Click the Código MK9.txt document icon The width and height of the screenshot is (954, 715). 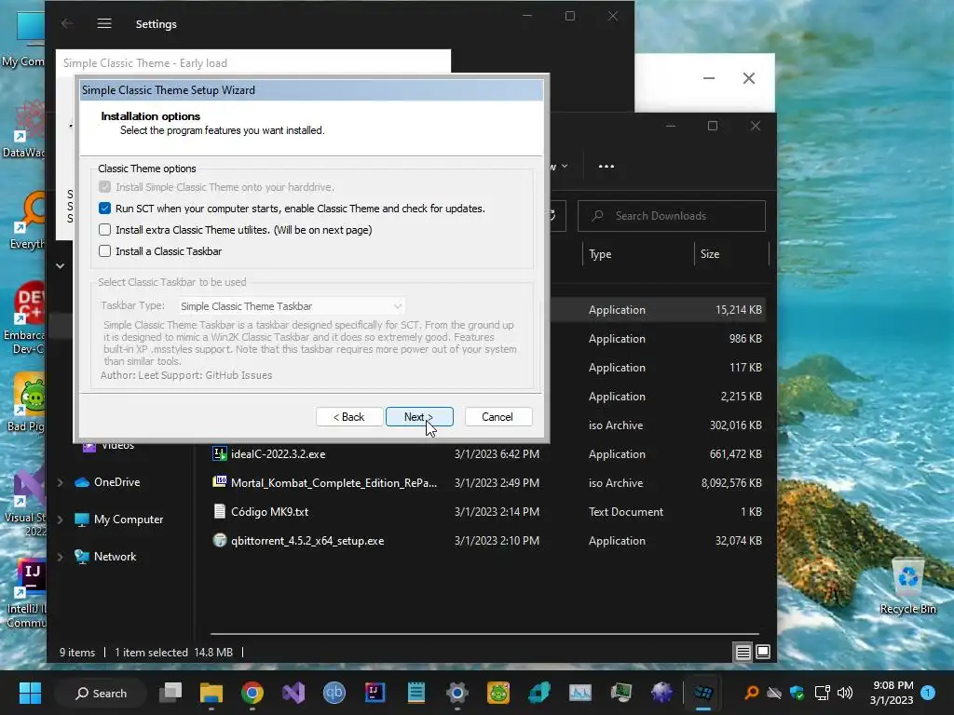point(220,511)
